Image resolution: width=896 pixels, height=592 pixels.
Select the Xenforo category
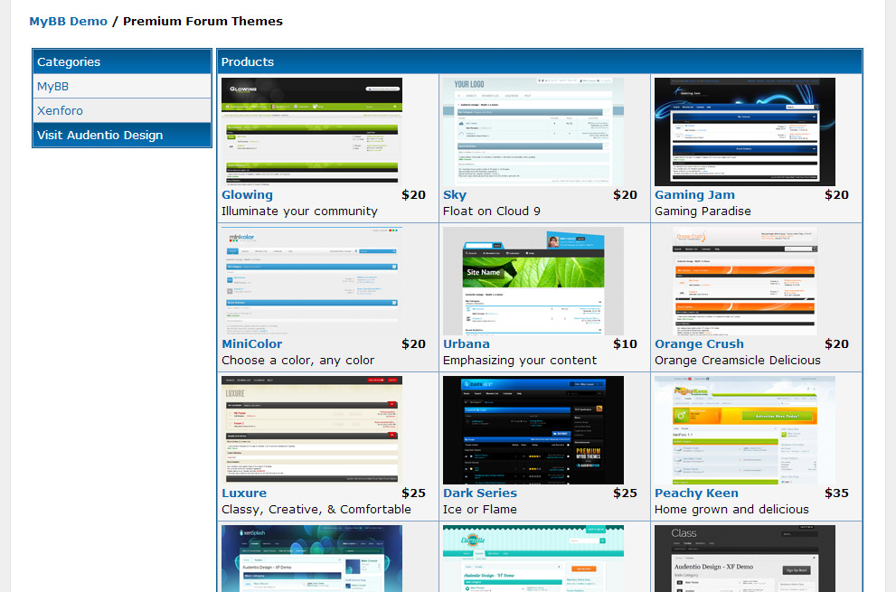coord(60,111)
